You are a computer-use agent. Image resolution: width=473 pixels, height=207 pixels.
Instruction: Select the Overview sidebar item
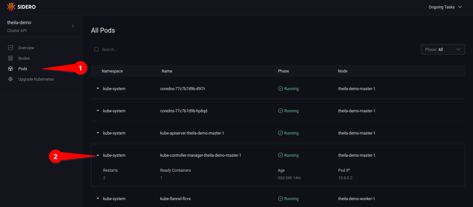tap(26, 48)
